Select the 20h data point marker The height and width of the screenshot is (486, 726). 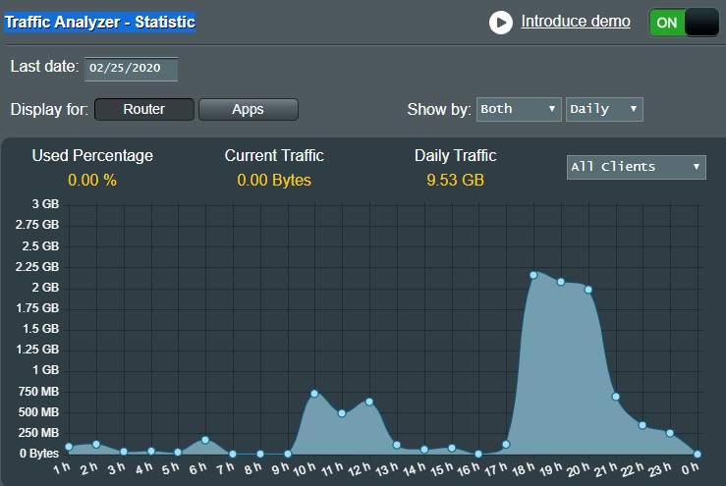pyautogui.click(x=588, y=290)
